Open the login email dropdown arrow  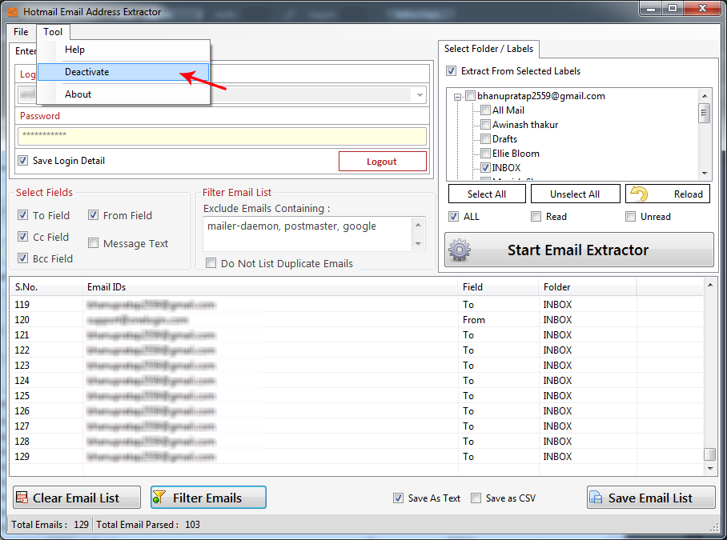coord(420,95)
